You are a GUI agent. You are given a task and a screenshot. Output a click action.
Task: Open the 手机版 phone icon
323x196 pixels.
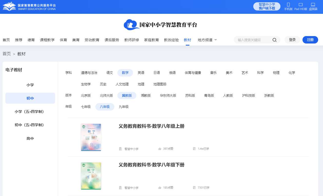point(288,5)
